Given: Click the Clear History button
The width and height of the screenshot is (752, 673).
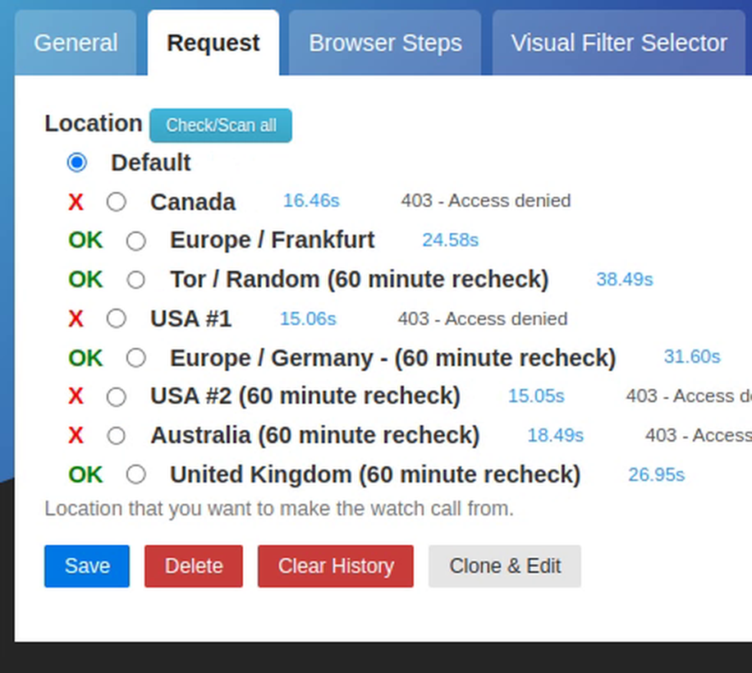Looking at the screenshot, I should click(x=336, y=566).
